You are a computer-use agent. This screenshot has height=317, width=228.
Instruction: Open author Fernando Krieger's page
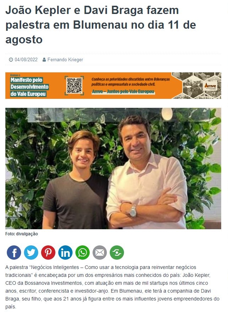coord(65,60)
